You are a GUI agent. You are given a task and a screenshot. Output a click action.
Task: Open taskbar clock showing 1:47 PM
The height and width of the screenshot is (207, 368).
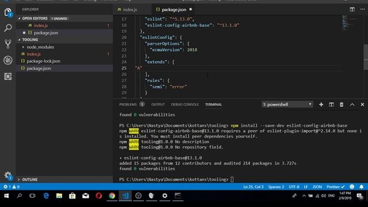pos(345,195)
